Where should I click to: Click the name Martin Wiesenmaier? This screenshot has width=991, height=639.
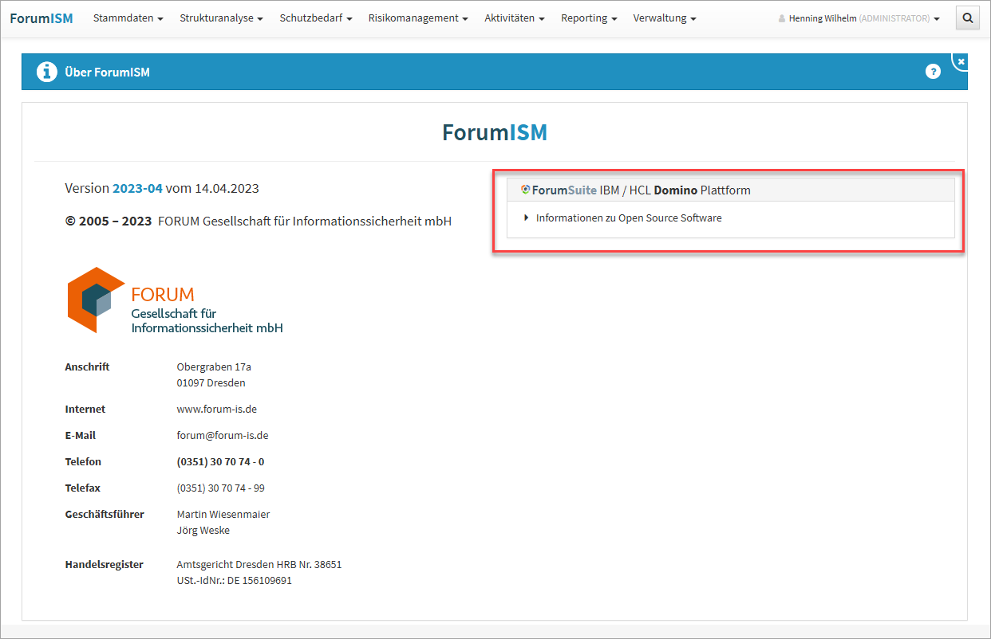pyautogui.click(x=223, y=514)
